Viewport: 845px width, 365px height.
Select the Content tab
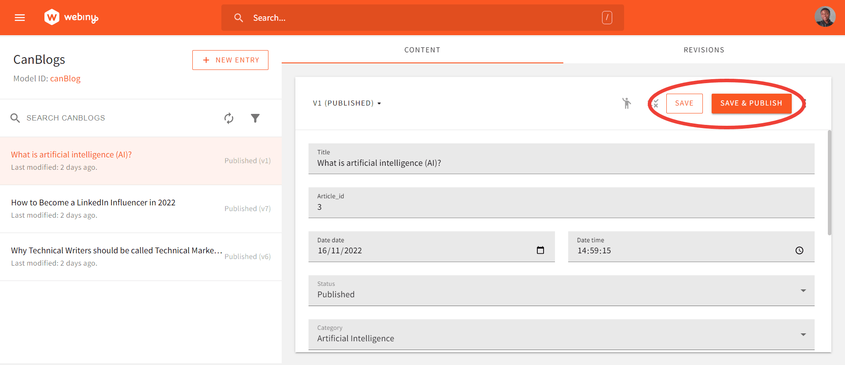pos(422,50)
